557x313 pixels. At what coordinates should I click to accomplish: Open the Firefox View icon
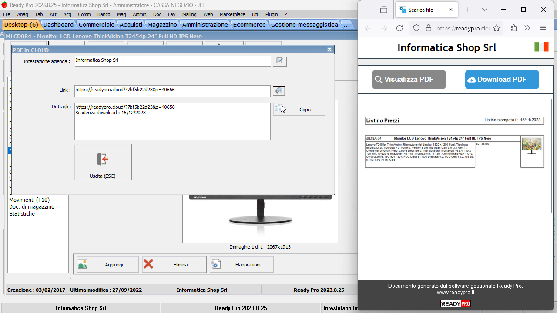[x=383, y=10]
